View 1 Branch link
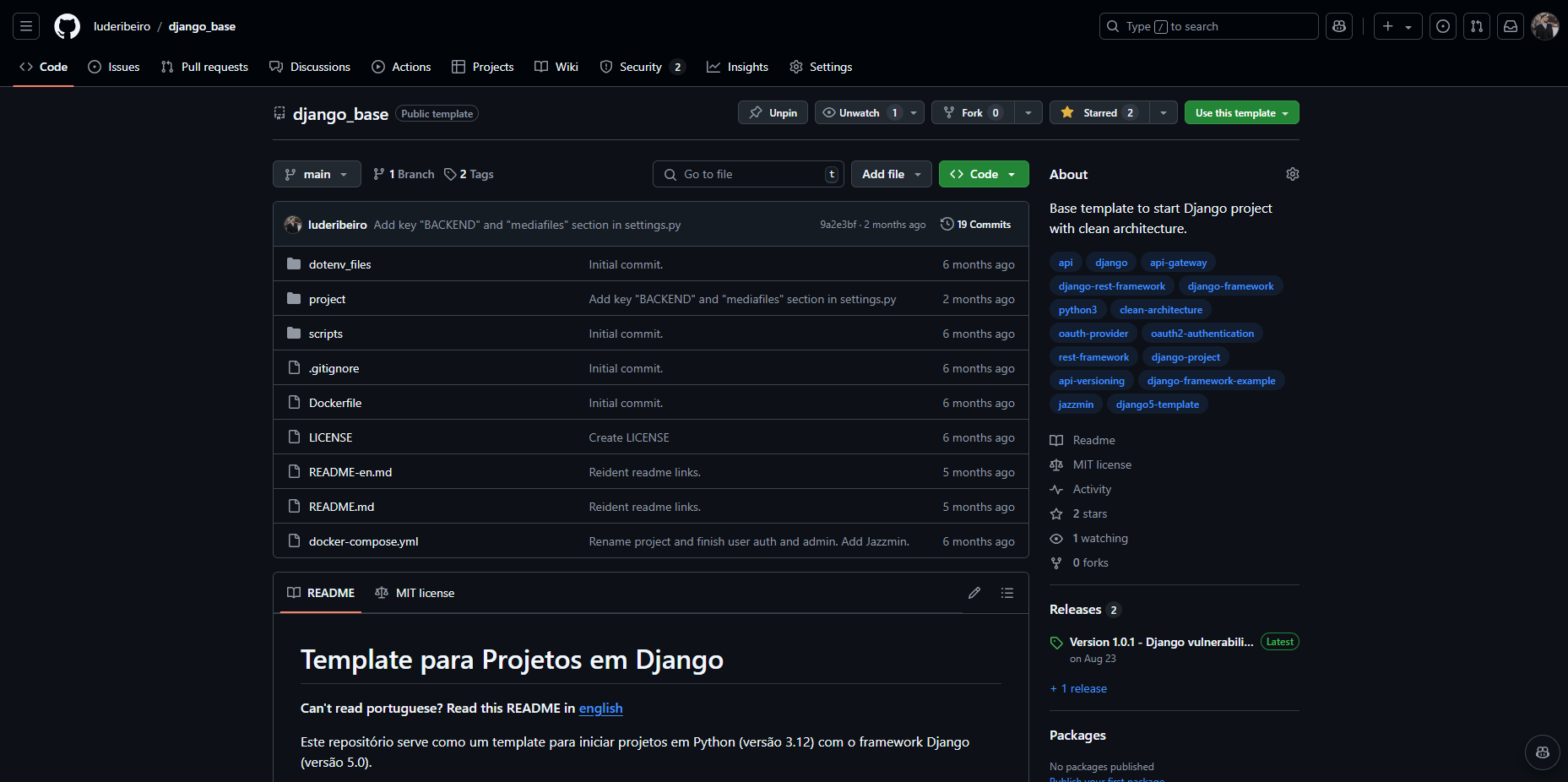 (404, 174)
